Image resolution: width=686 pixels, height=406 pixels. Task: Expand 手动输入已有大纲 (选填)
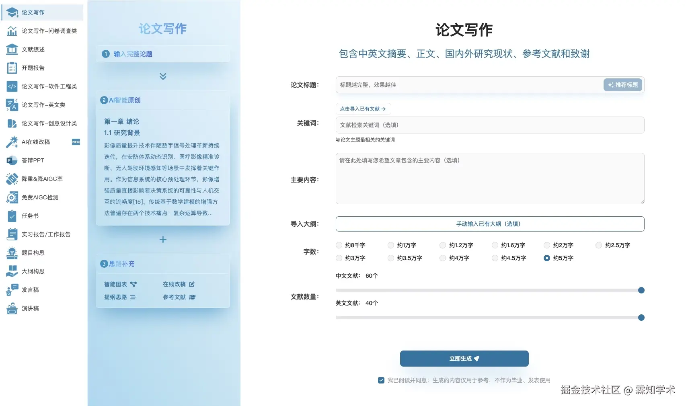(489, 224)
